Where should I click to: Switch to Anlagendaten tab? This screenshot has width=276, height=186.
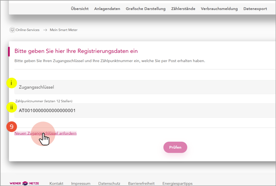[x=107, y=9]
